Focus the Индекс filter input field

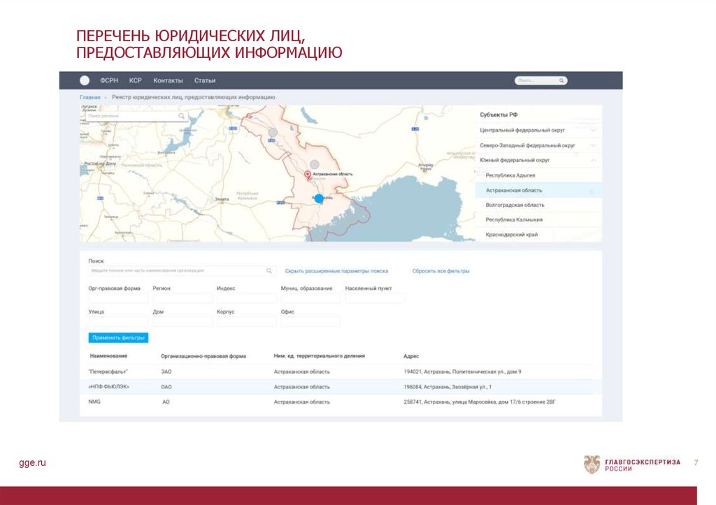click(x=246, y=298)
